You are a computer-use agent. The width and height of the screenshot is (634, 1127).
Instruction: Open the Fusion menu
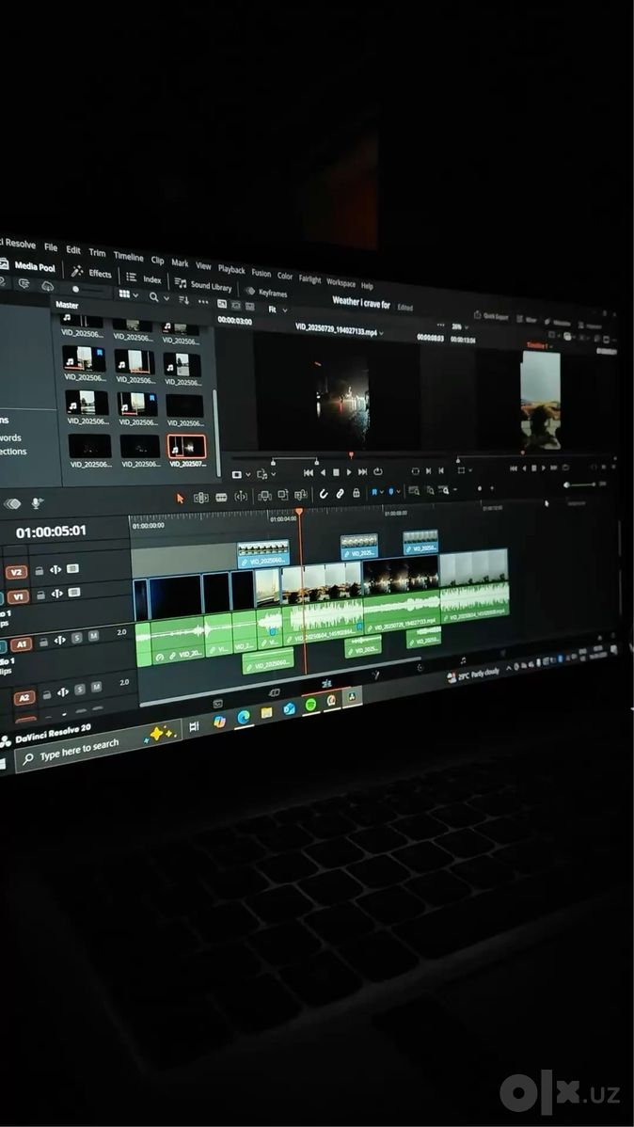pos(261,273)
